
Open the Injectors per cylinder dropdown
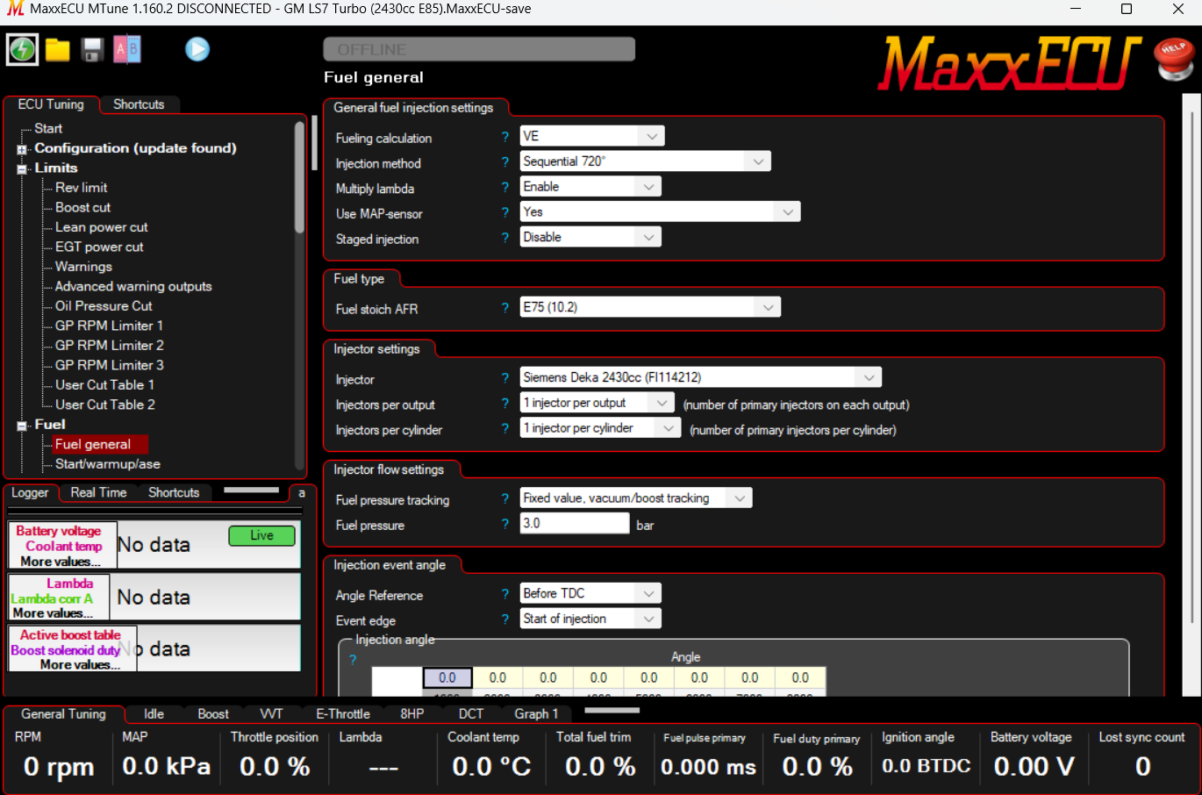(x=600, y=429)
